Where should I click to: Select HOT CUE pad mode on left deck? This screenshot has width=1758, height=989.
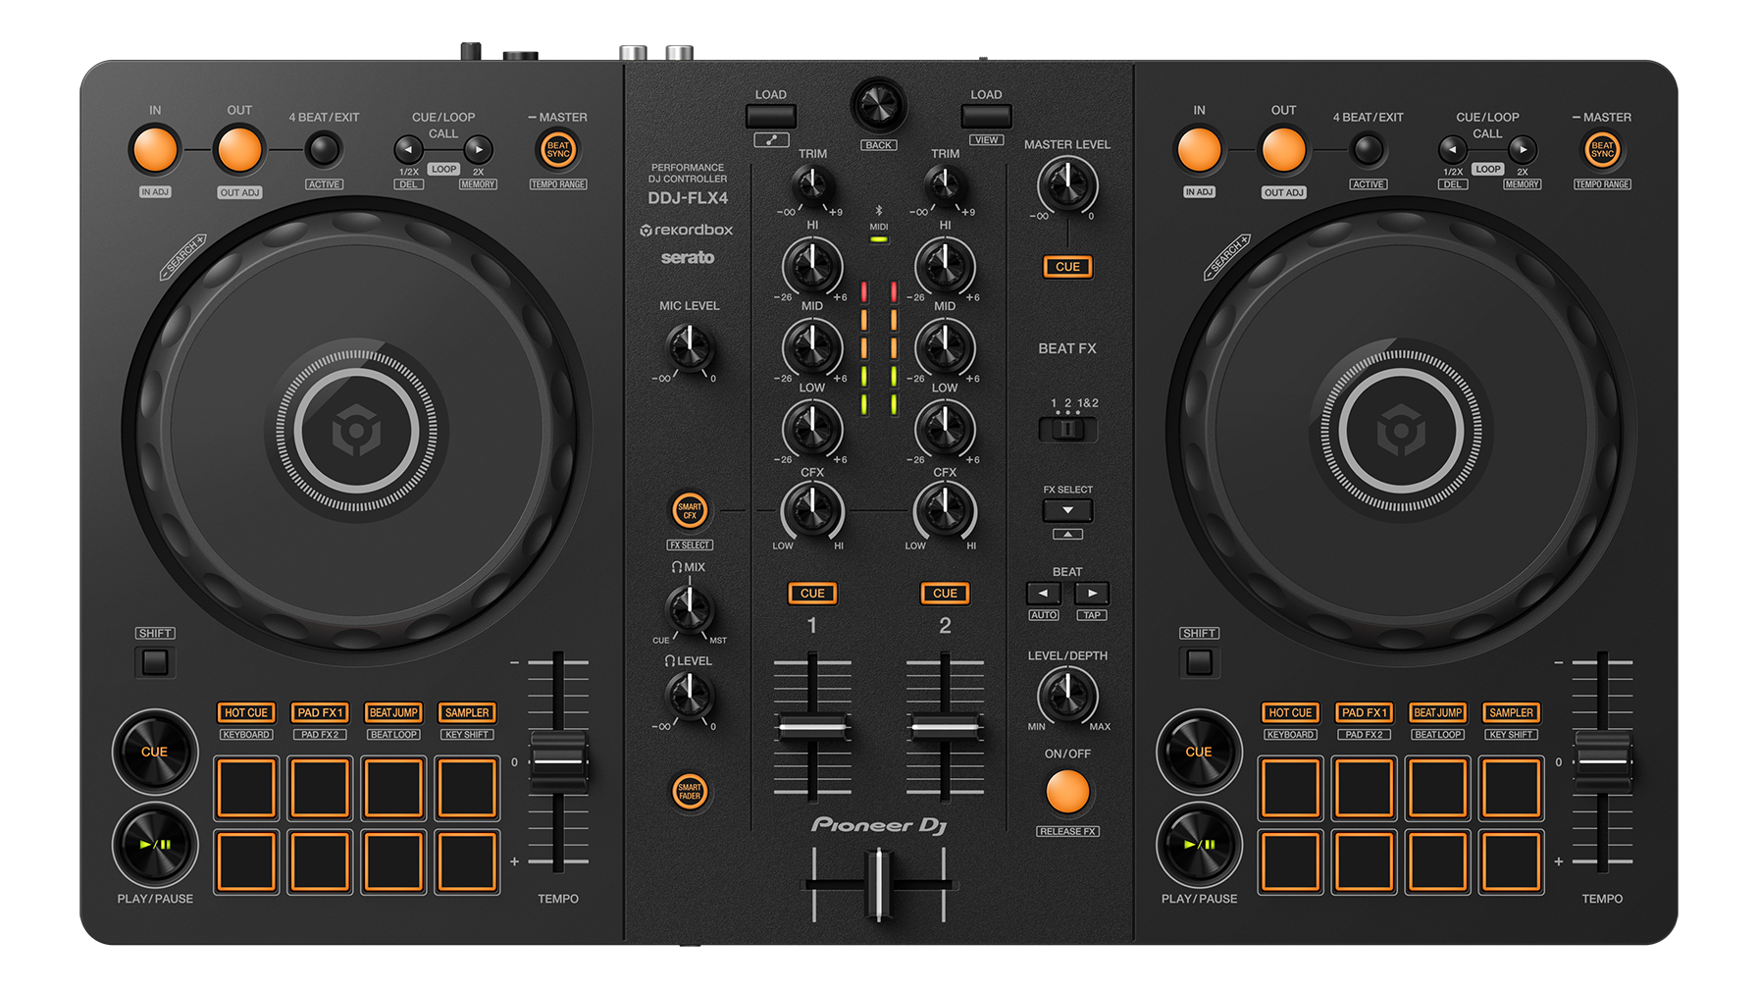[245, 712]
